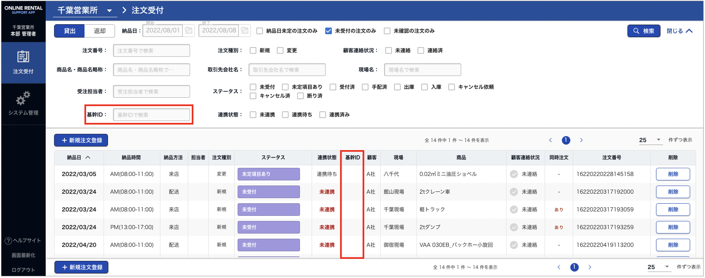Click the 未定項目あり purple status badge

268,174
